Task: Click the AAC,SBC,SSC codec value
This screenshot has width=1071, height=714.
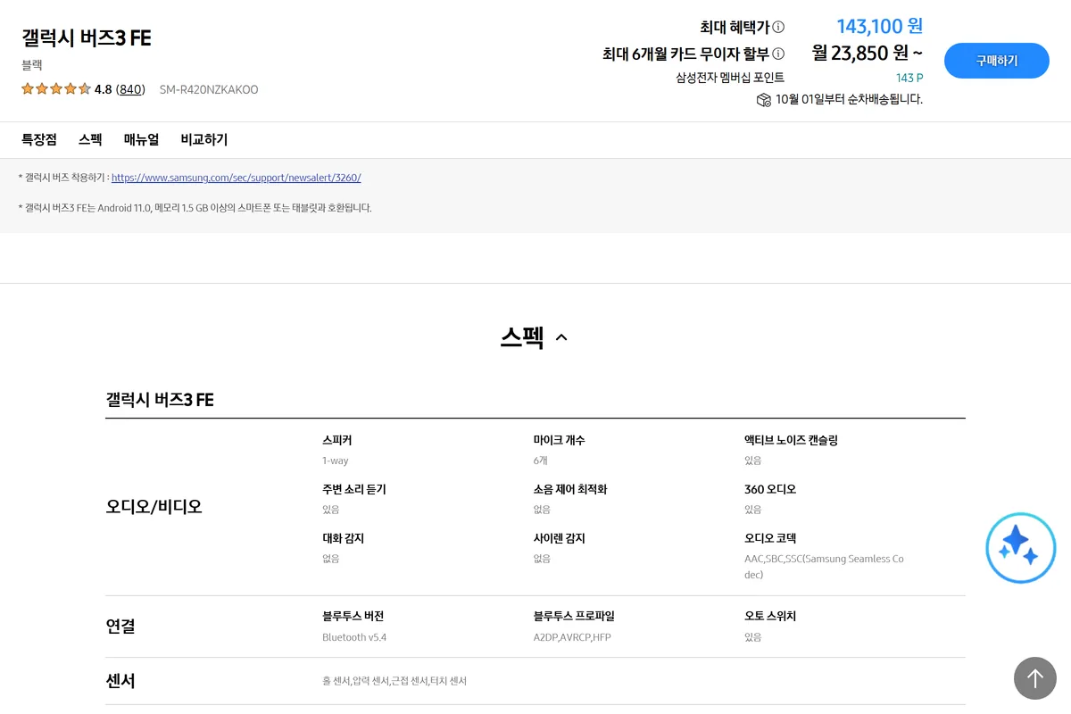Action: (x=824, y=567)
